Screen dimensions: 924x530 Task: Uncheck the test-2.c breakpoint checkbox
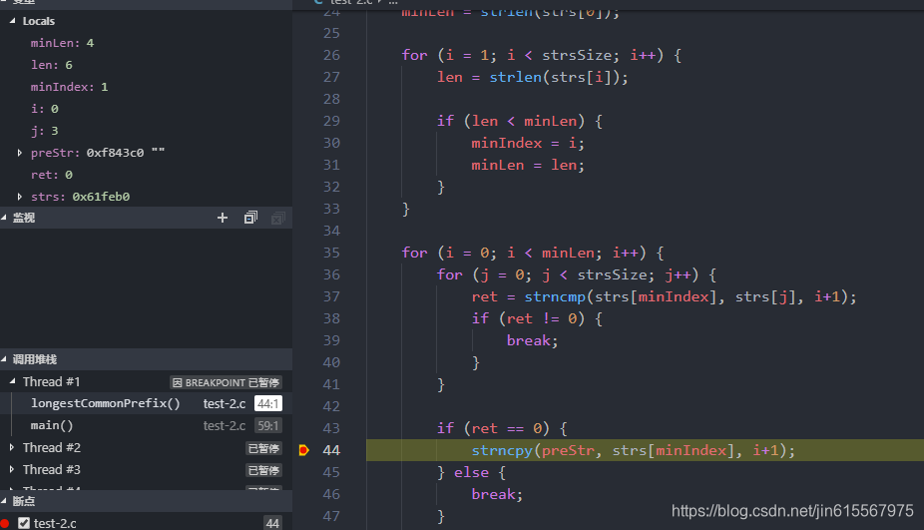tap(24, 523)
